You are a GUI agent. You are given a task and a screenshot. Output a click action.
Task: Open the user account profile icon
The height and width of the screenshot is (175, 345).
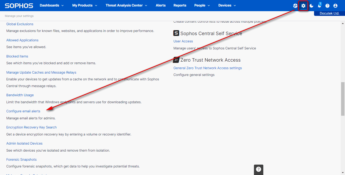click(x=335, y=6)
